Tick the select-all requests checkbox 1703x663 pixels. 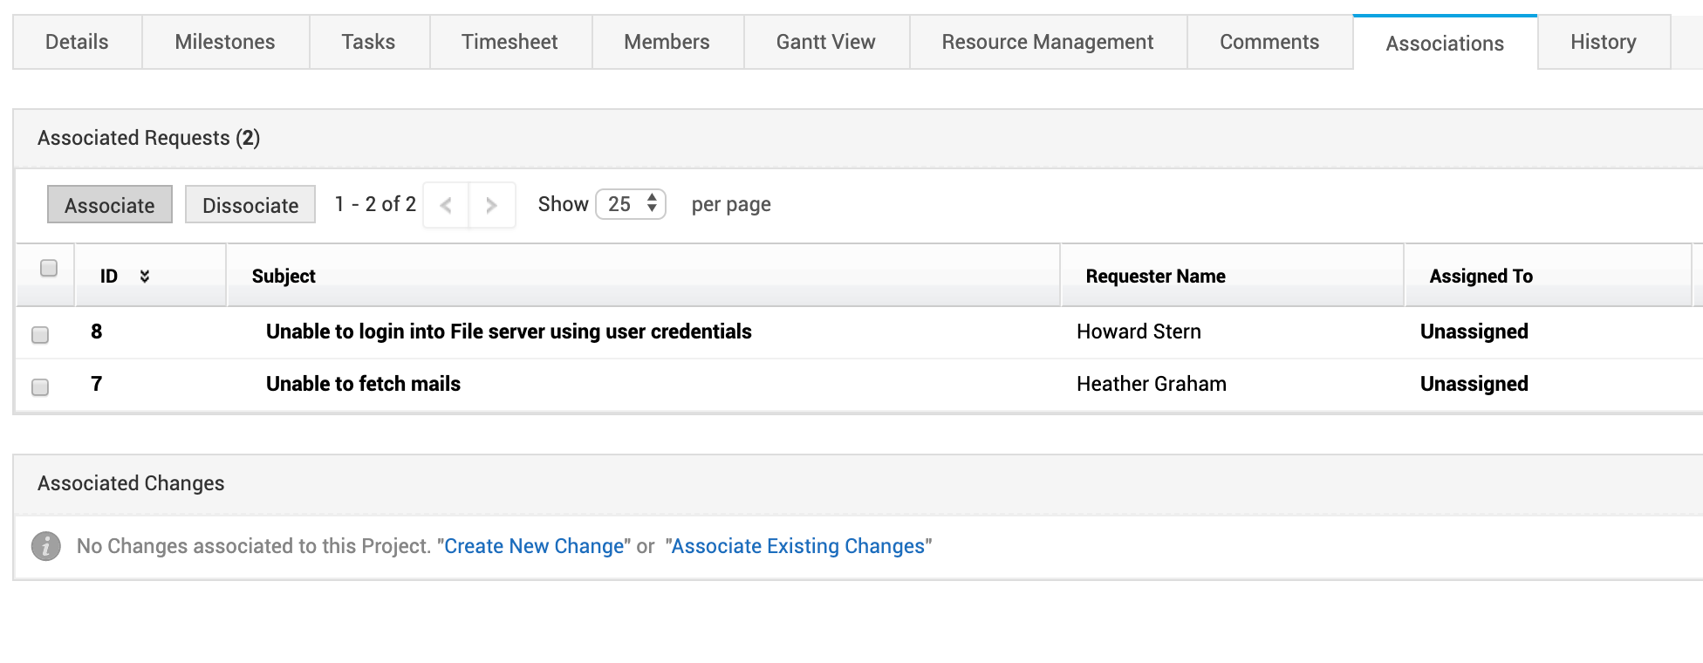click(49, 268)
